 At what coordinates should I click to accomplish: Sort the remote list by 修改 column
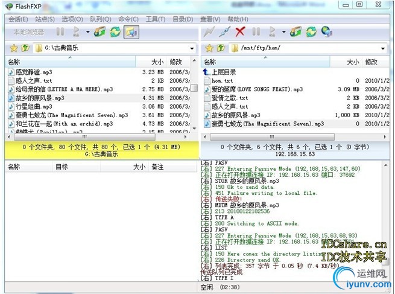375,62
